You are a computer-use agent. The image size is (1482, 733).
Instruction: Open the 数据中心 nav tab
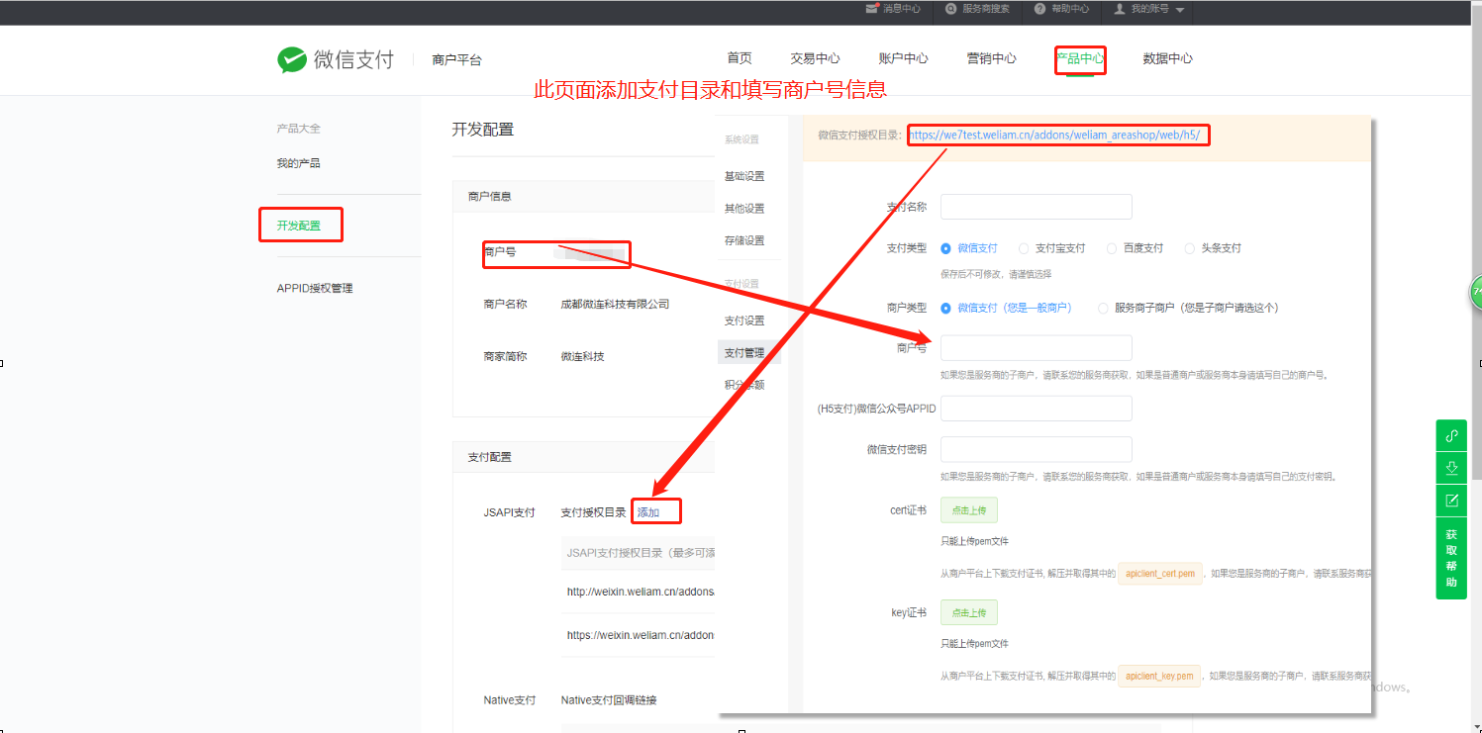(x=1167, y=58)
